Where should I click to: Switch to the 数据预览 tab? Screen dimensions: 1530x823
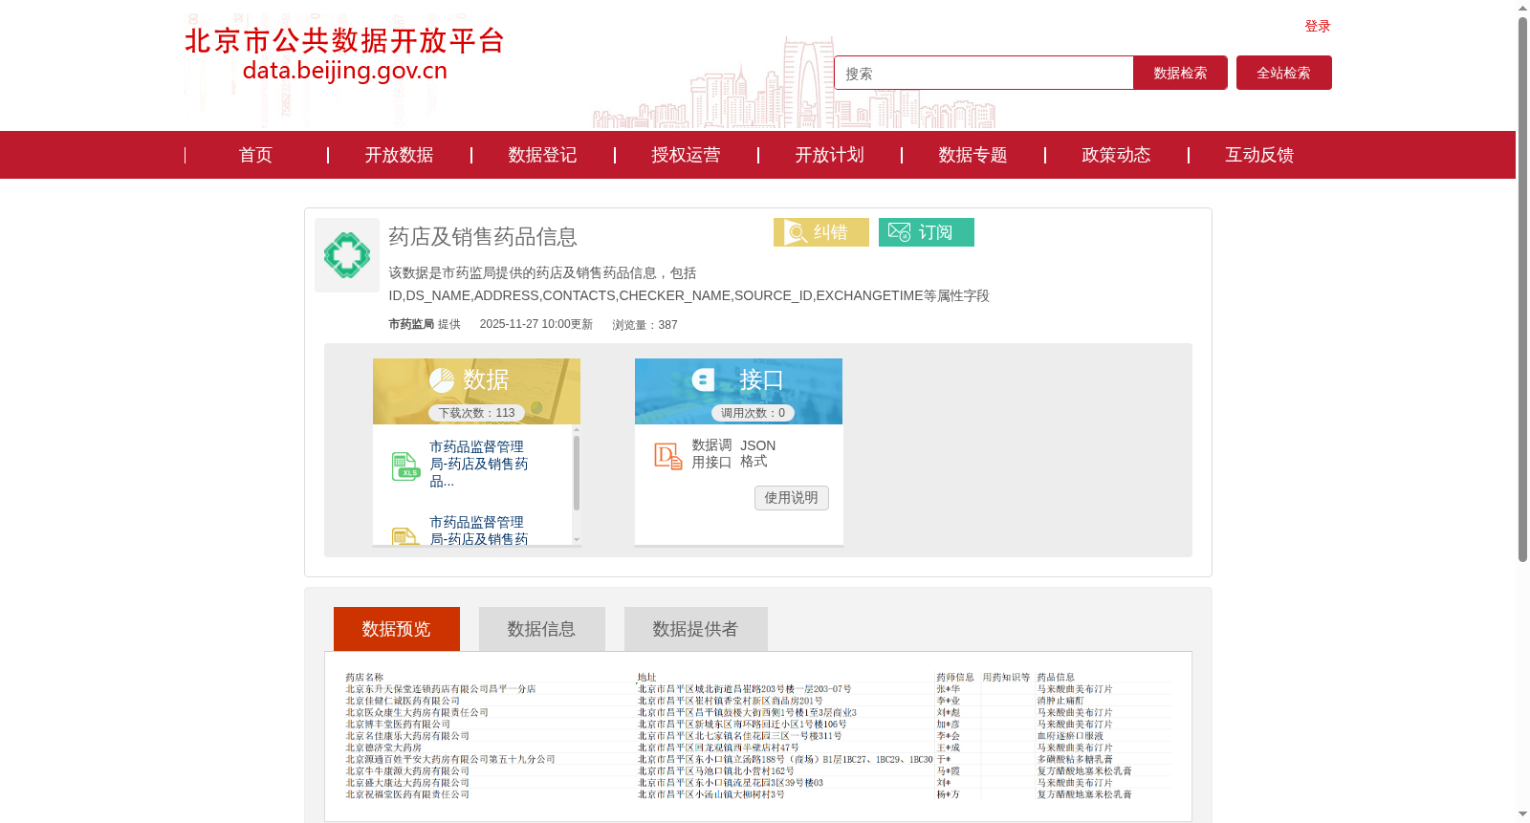(397, 629)
